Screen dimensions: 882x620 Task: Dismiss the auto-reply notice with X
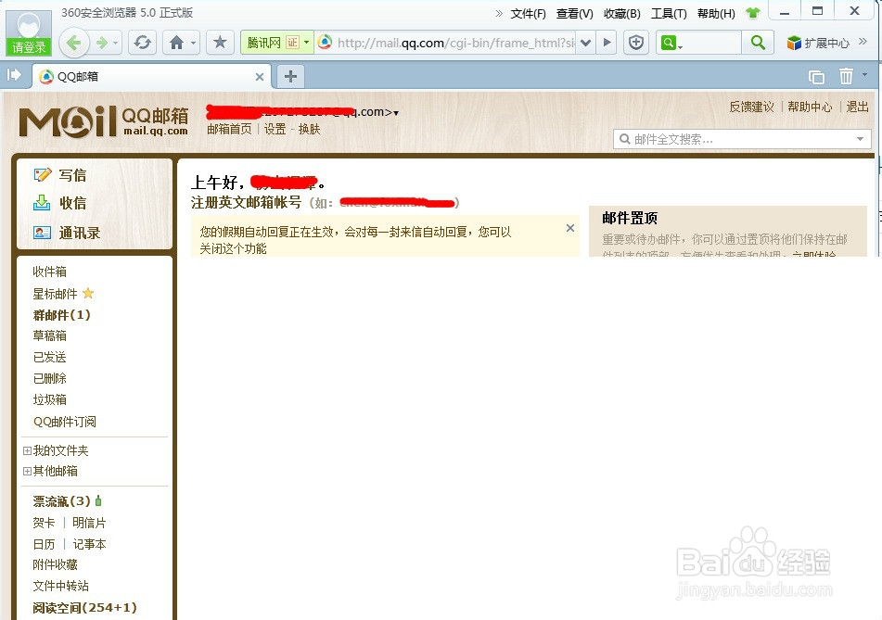pyautogui.click(x=569, y=228)
